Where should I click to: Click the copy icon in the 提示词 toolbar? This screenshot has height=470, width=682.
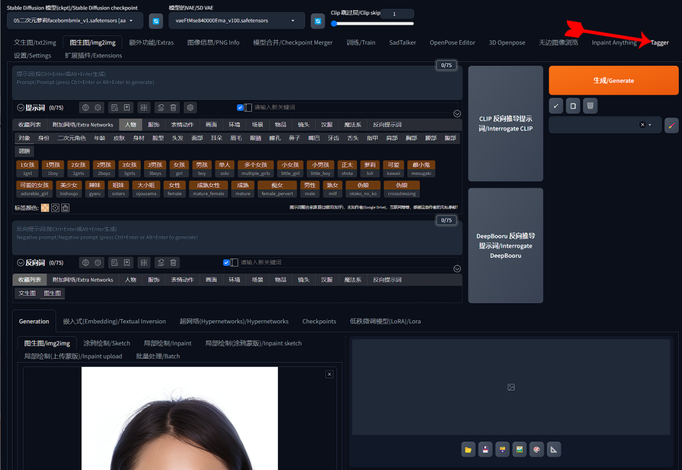161,107
